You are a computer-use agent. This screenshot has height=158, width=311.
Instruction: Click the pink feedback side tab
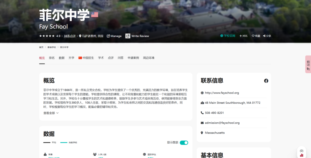click(x=308, y=64)
